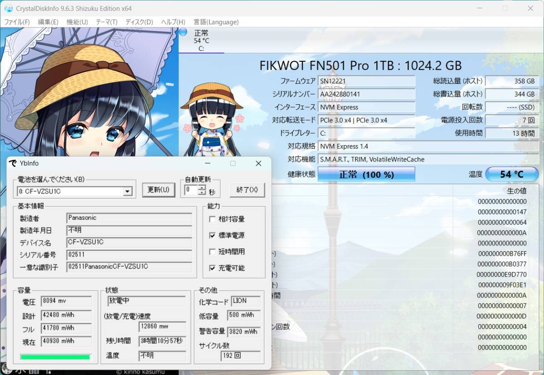Image resolution: width=544 pixels, height=375 pixels.
Task: Toggle the 相対容量 checkbox
Action: tap(212, 219)
